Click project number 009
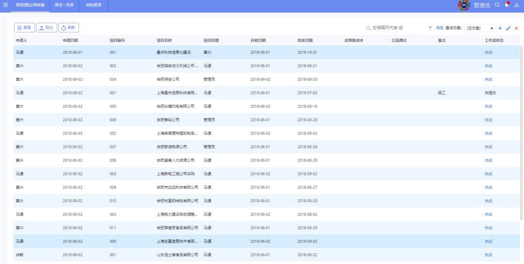 click(x=113, y=188)
